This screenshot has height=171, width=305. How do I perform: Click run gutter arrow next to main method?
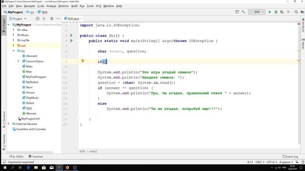pos(71,41)
